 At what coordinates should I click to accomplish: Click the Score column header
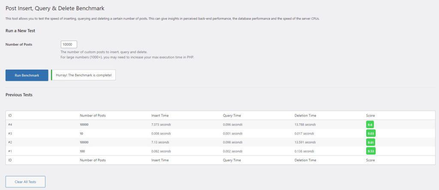point(370,116)
